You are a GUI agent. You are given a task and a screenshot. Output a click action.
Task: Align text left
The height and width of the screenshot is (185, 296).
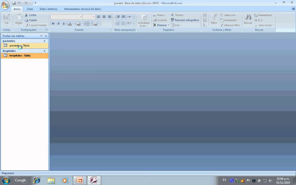coord(99,17)
